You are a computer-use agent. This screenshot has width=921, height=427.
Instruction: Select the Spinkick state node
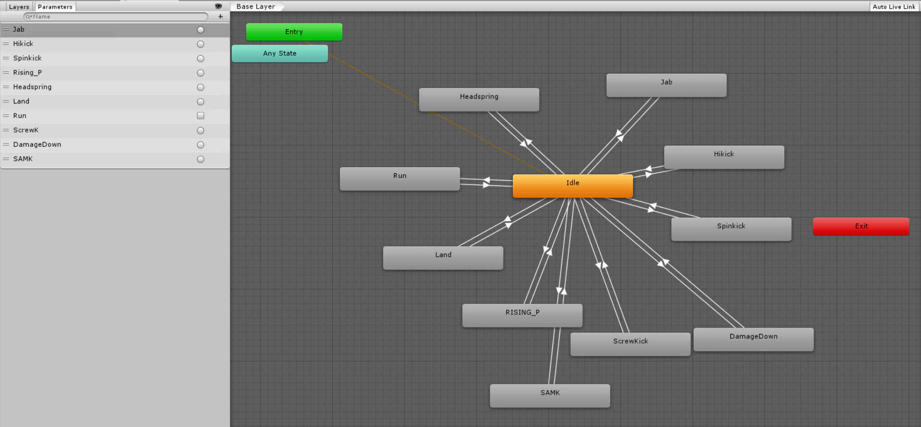point(731,229)
